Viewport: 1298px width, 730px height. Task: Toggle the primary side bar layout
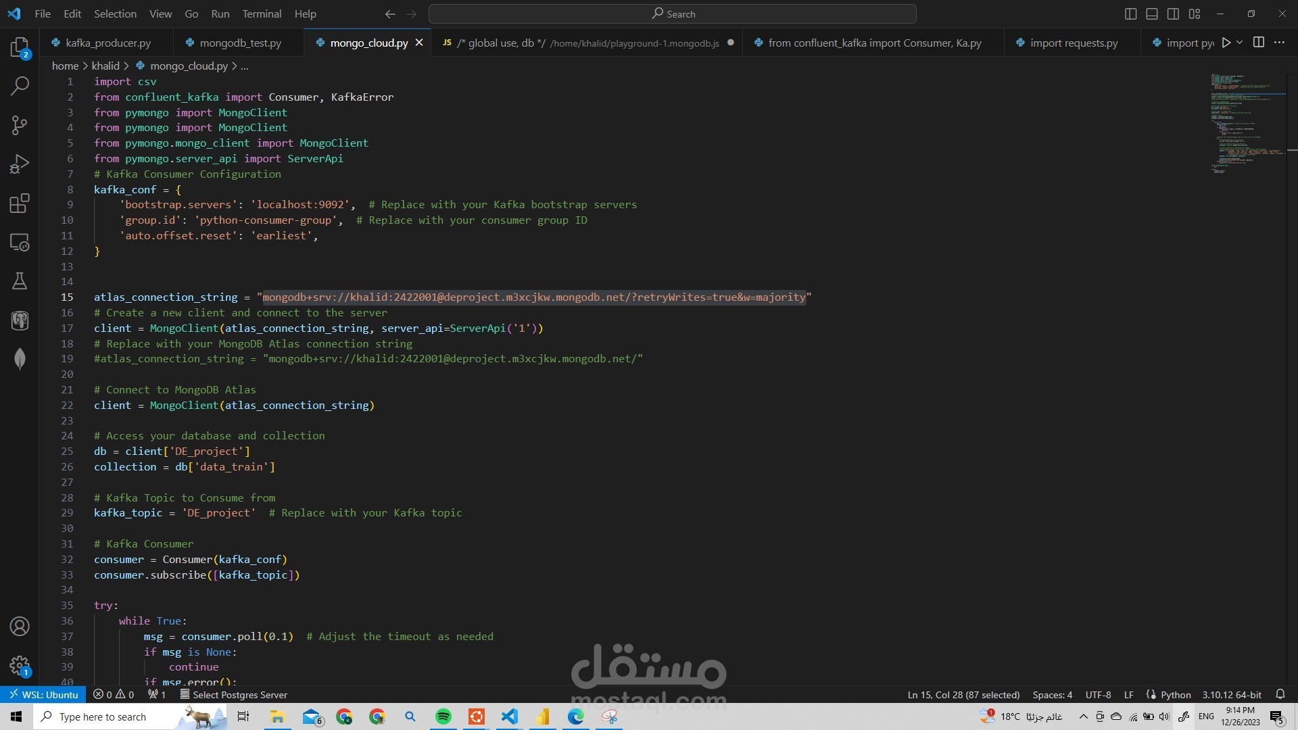pyautogui.click(x=1130, y=14)
